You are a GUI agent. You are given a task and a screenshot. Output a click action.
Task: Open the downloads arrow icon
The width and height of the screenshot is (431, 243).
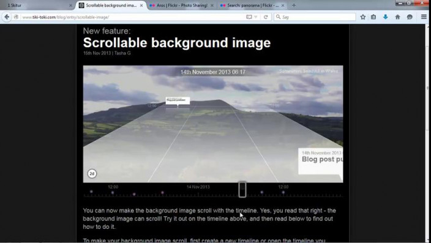tap(385, 17)
